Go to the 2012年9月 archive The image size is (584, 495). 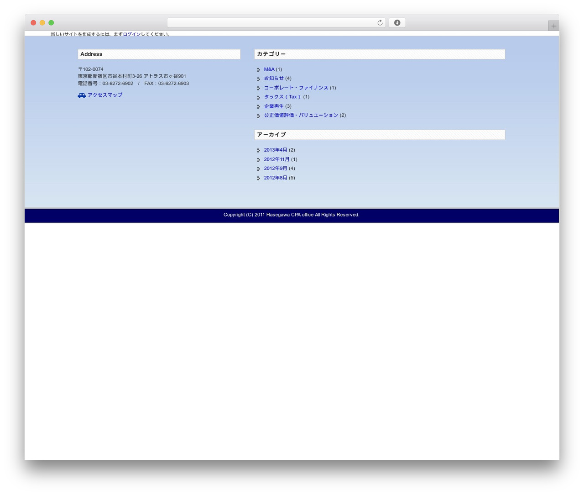point(276,169)
